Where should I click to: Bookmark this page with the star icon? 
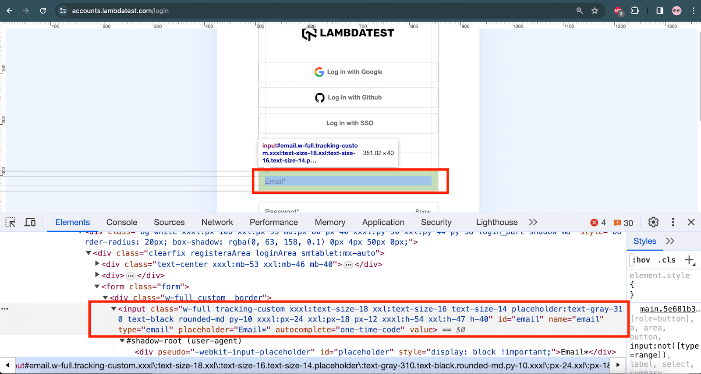click(x=595, y=10)
